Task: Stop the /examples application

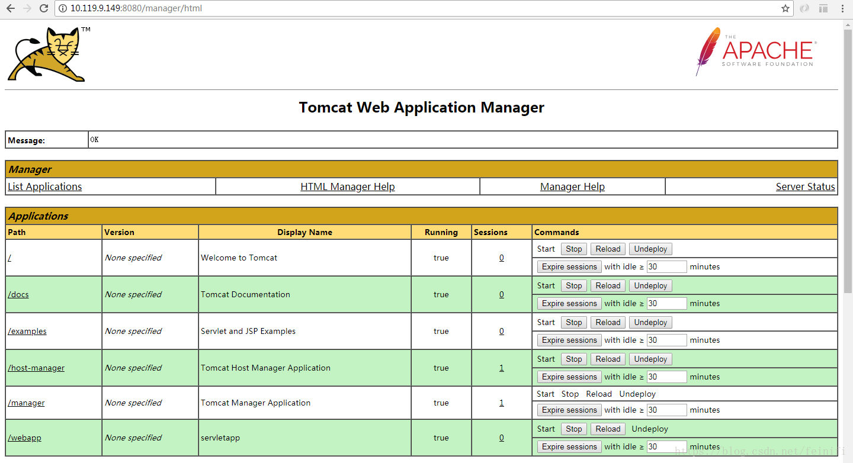Action: 574,323
